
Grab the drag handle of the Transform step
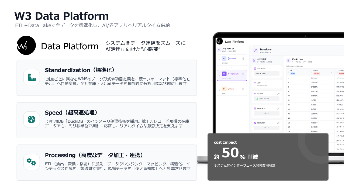[x=219, y=75]
